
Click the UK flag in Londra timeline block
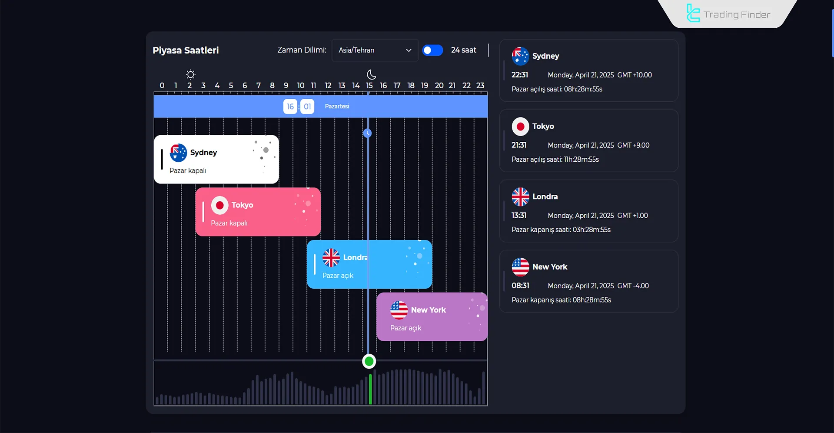pyautogui.click(x=331, y=258)
